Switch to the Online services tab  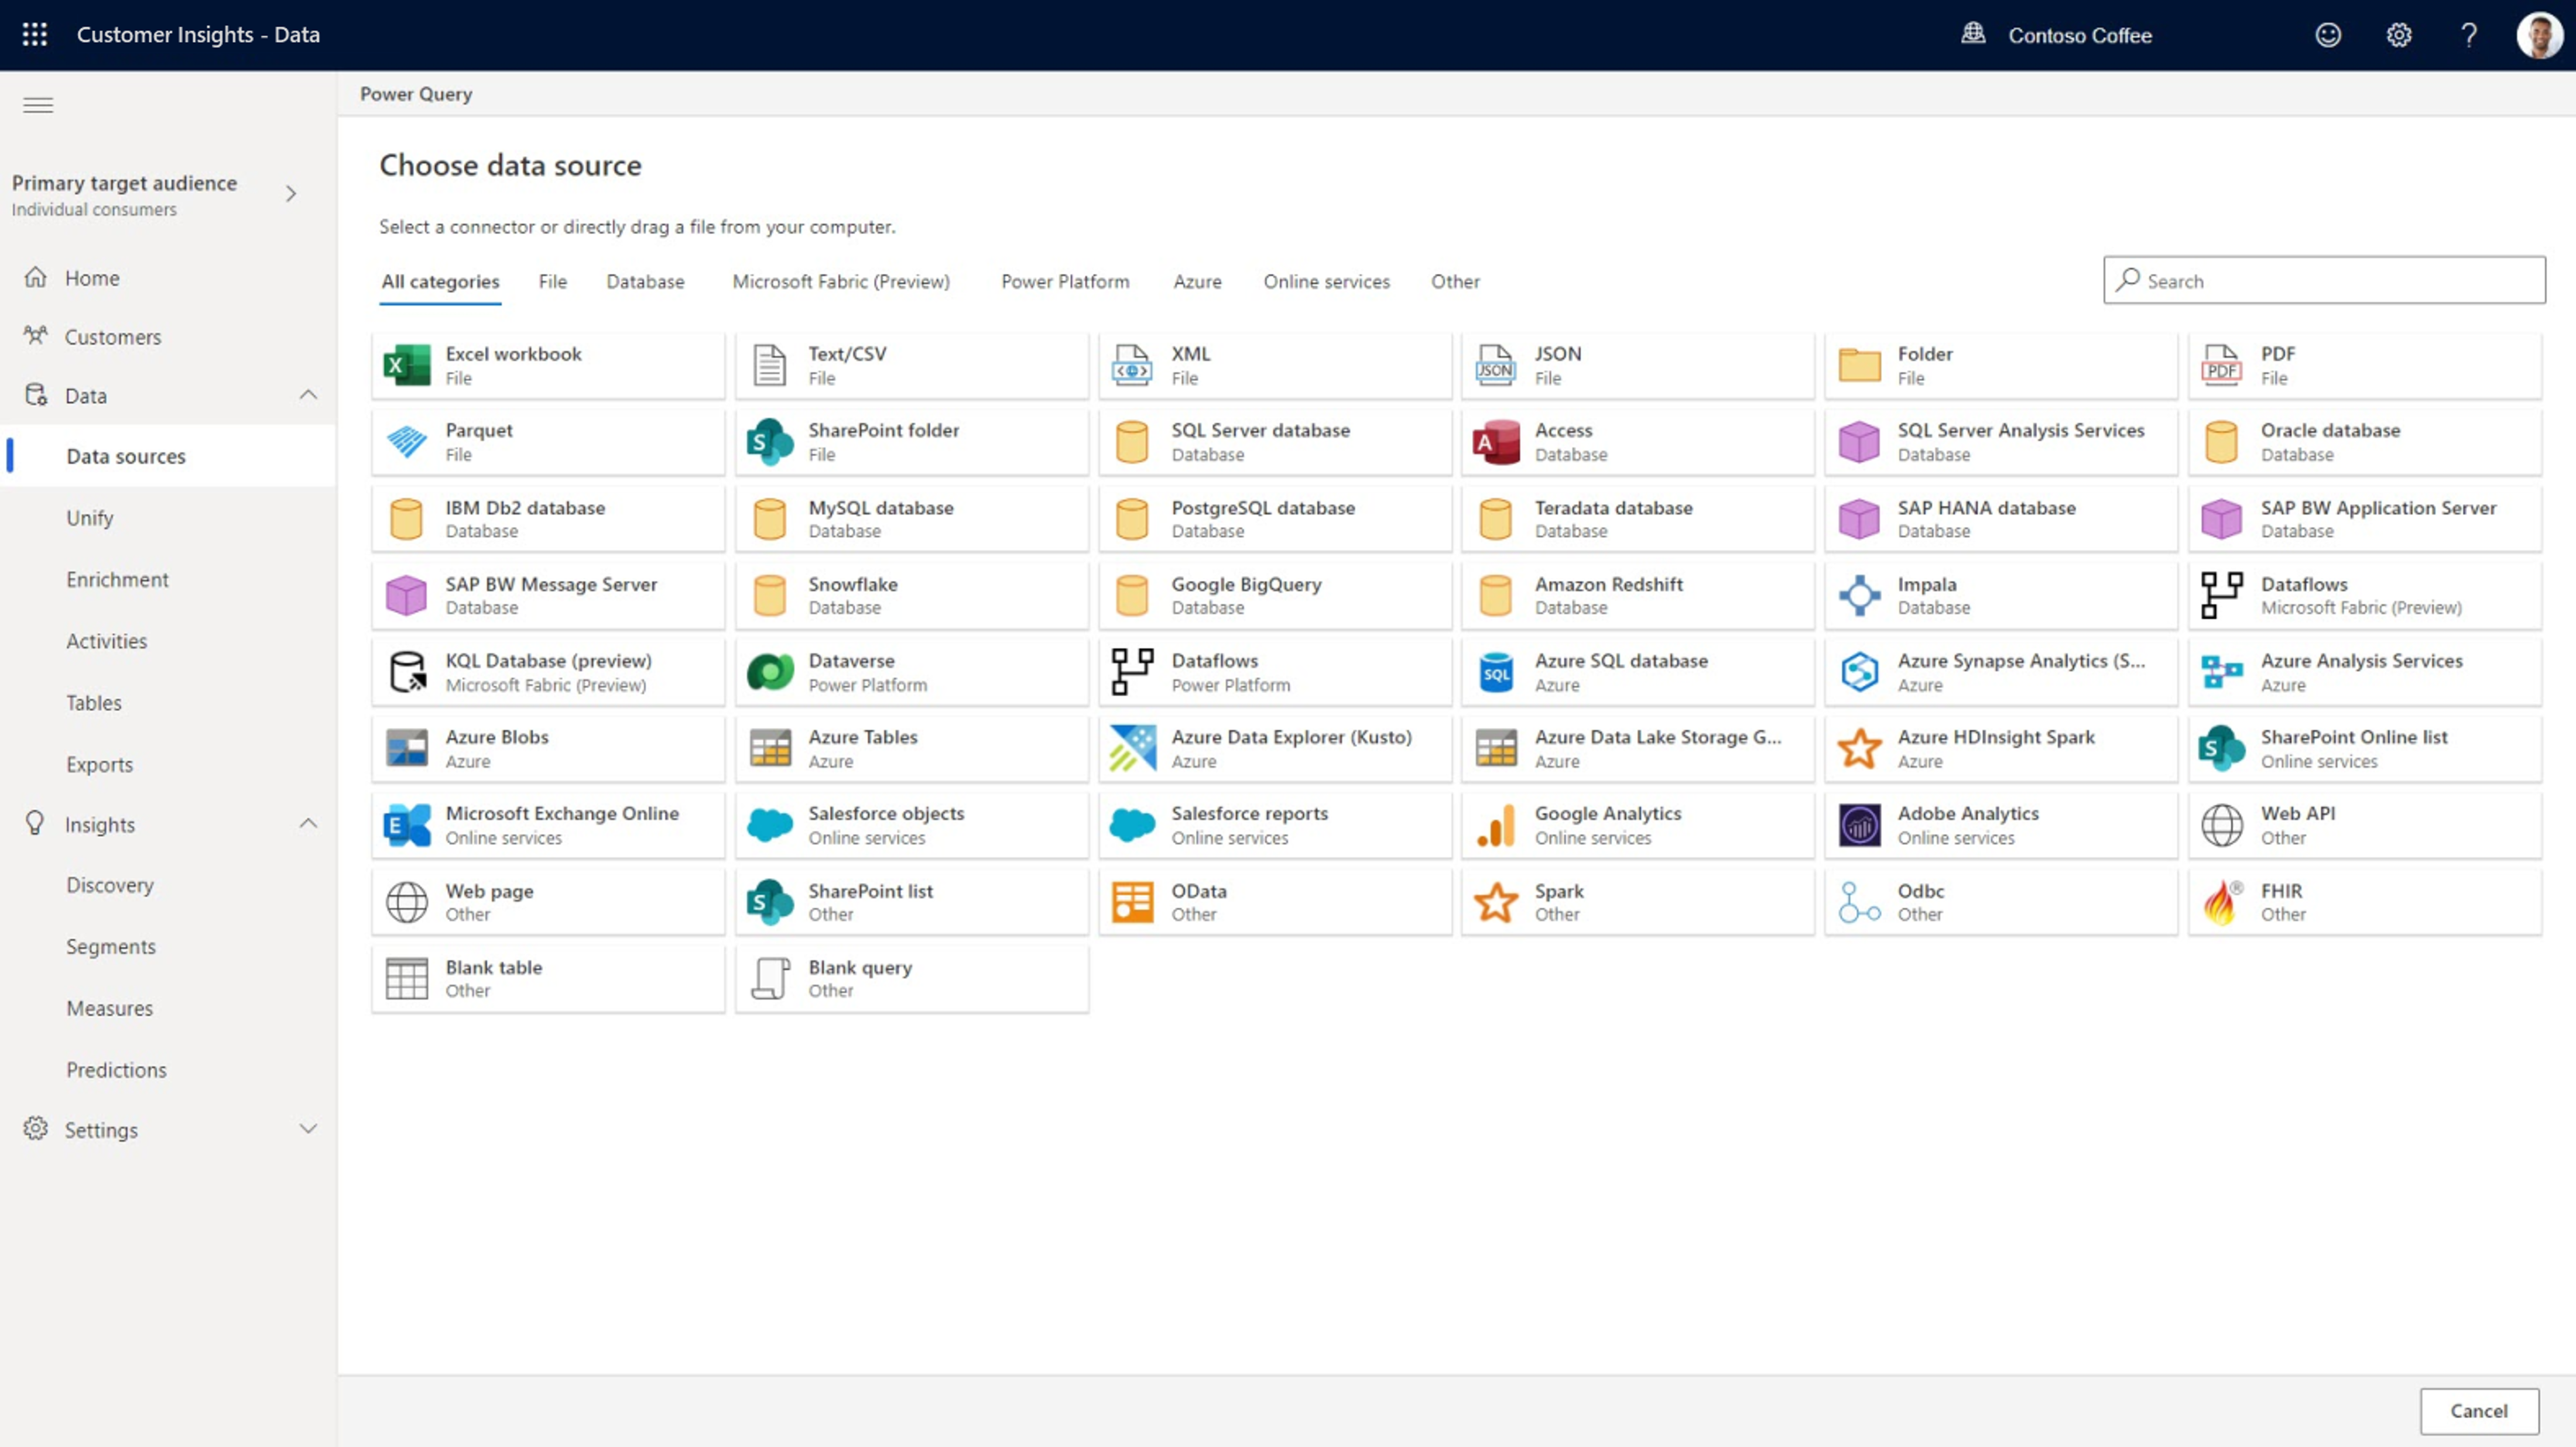pos(1326,282)
